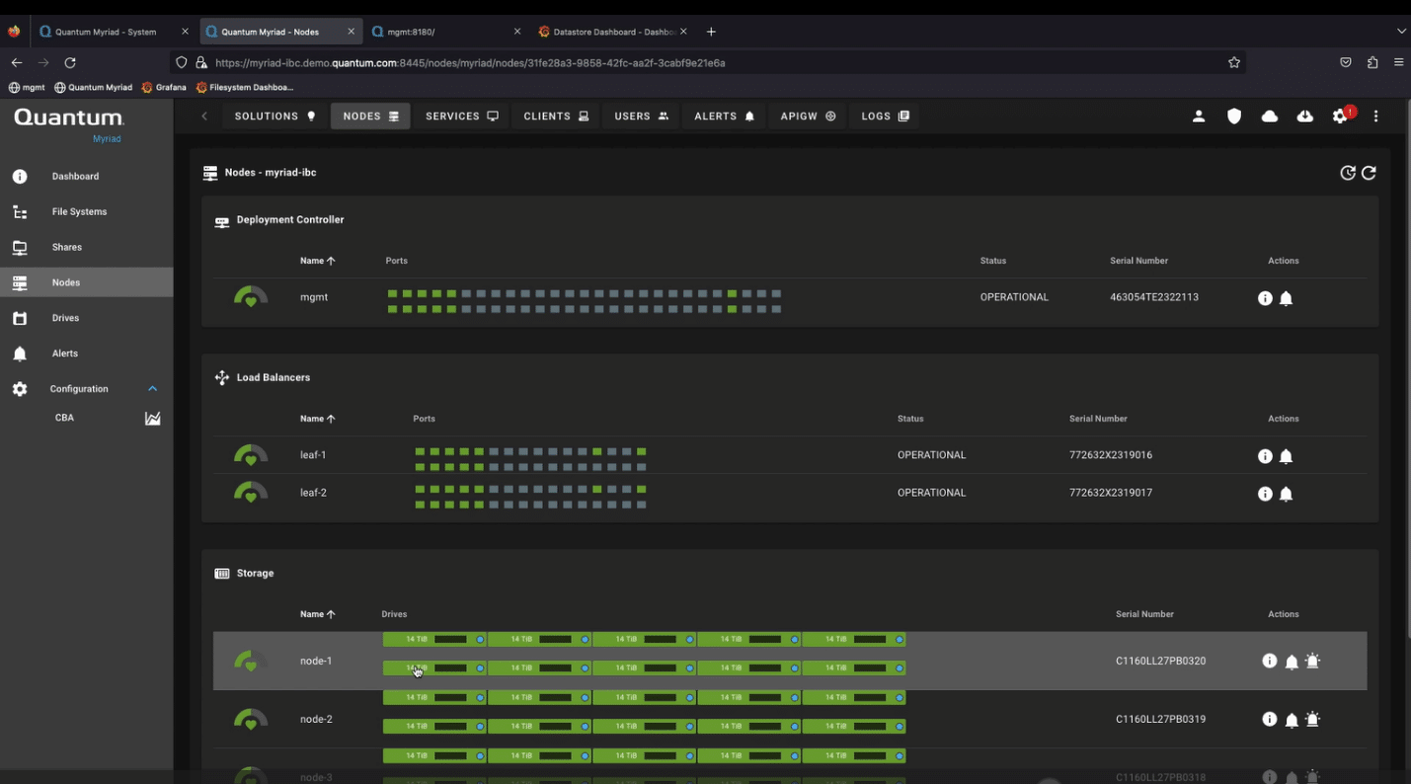Viewport: 1411px width, 784px height.
Task: Open CLIENTS in top navigation
Action: (x=556, y=117)
